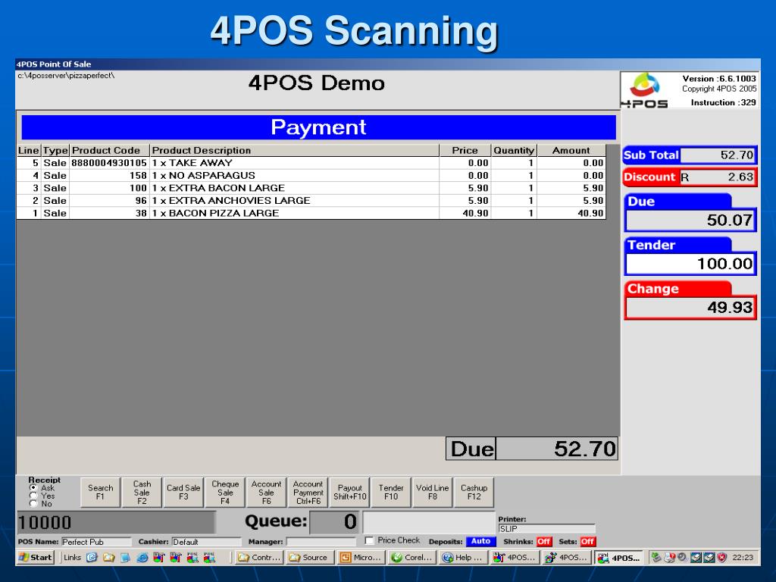Open the Micro... PowerPoint taskbar button
The width and height of the screenshot is (776, 582).
[361, 558]
